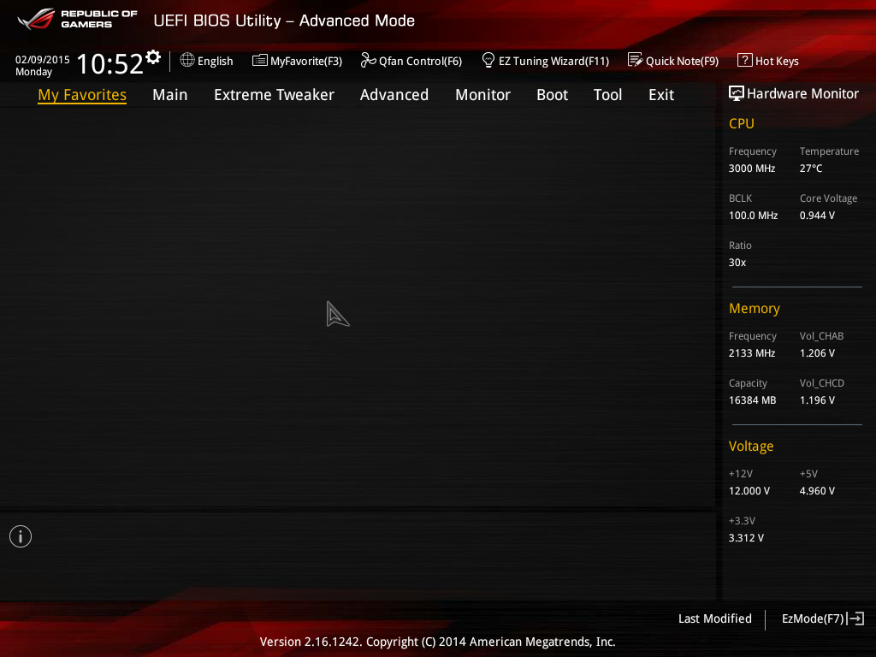The height and width of the screenshot is (657, 876).
Task: Select the My Favorites tab
Action: pos(82,95)
